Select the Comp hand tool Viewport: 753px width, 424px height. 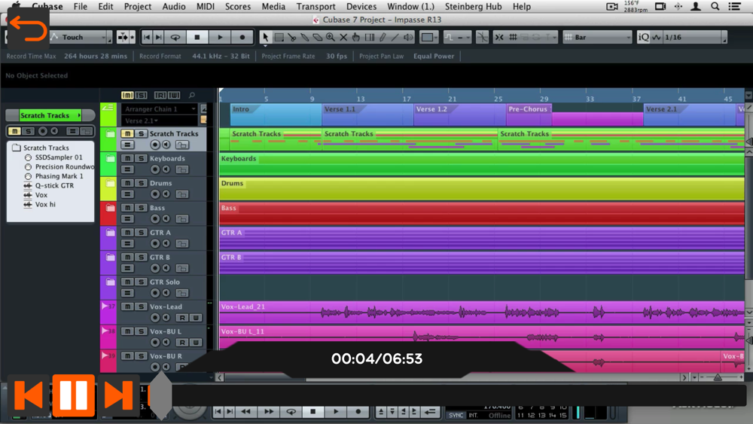point(356,37)
